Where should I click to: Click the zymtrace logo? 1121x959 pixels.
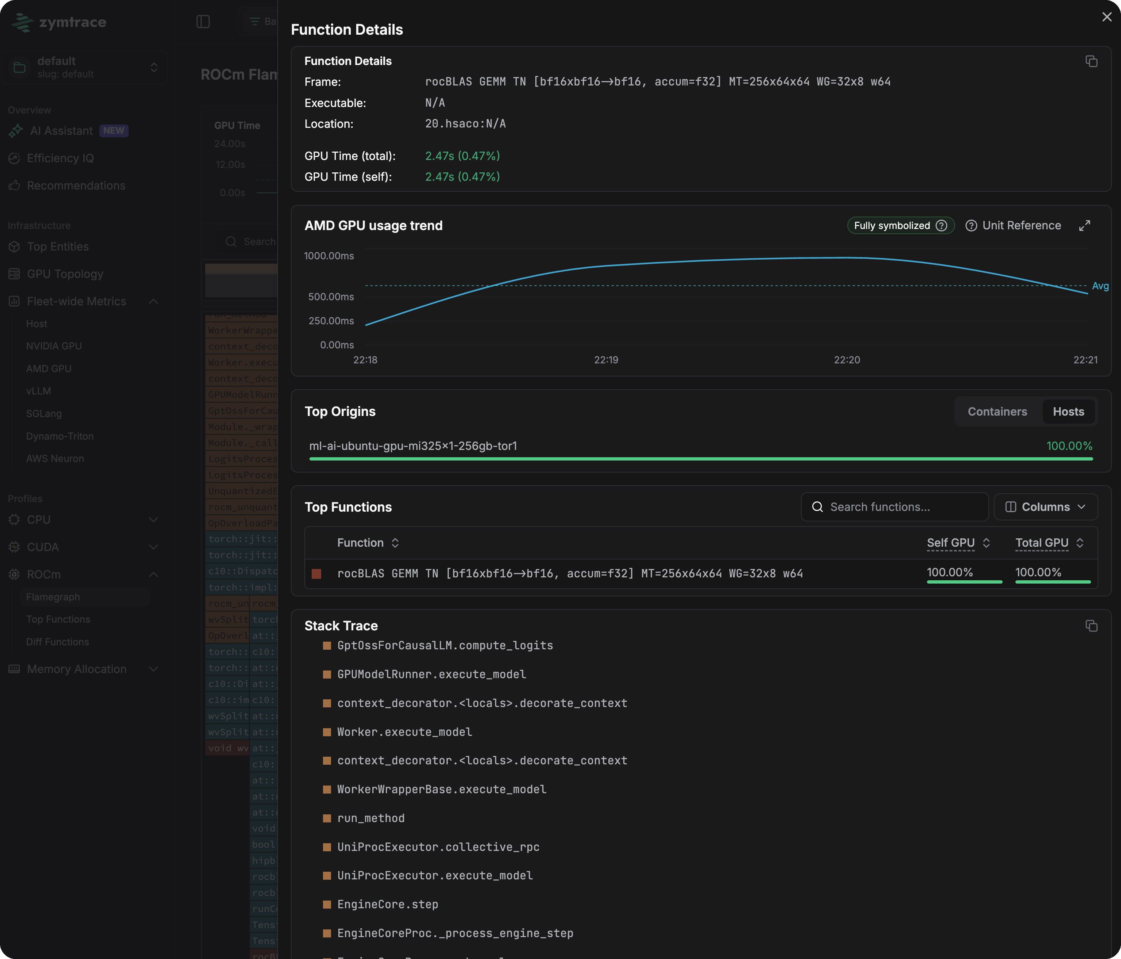click(x=59, y=22)
